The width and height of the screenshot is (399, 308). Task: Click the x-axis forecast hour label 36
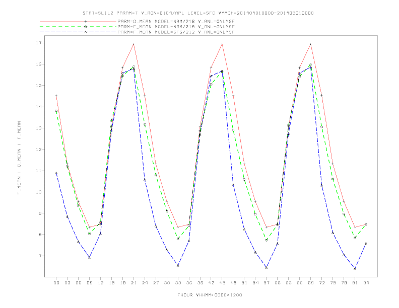point(189,283)
